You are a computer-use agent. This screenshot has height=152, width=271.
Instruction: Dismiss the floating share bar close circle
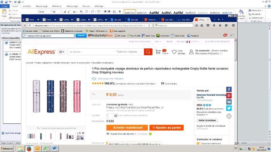(x=229, y=116)
